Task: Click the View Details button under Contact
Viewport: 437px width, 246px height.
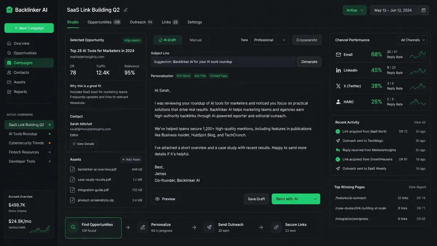Action: coord(84,144)
